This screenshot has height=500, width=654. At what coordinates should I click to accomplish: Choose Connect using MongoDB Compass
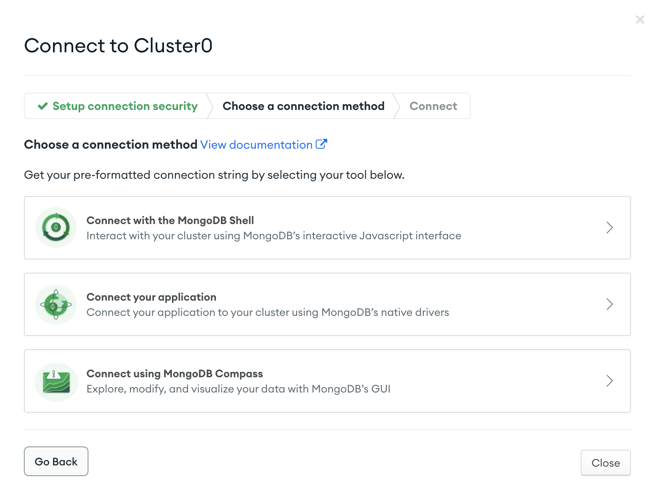[327, 381]
